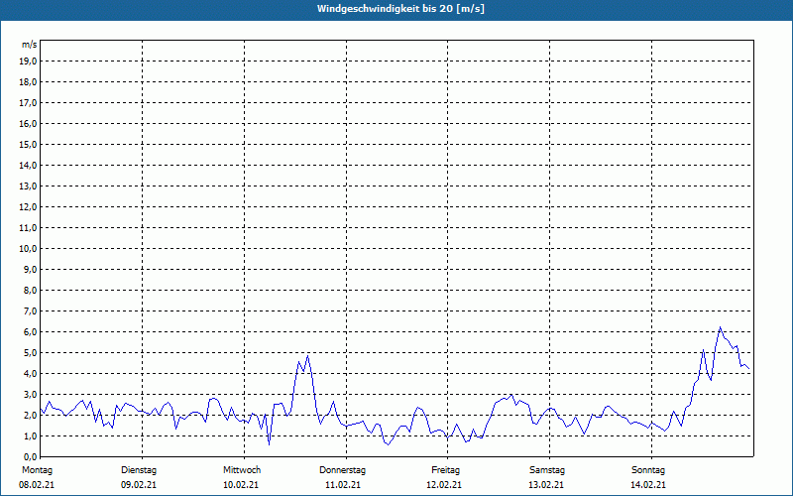Click the 5,0 axis value

click(31, 353)
